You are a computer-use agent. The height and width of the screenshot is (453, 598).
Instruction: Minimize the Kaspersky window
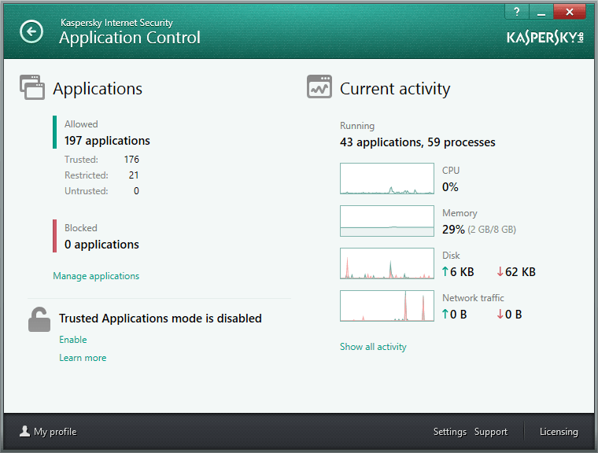coord(541,12)
